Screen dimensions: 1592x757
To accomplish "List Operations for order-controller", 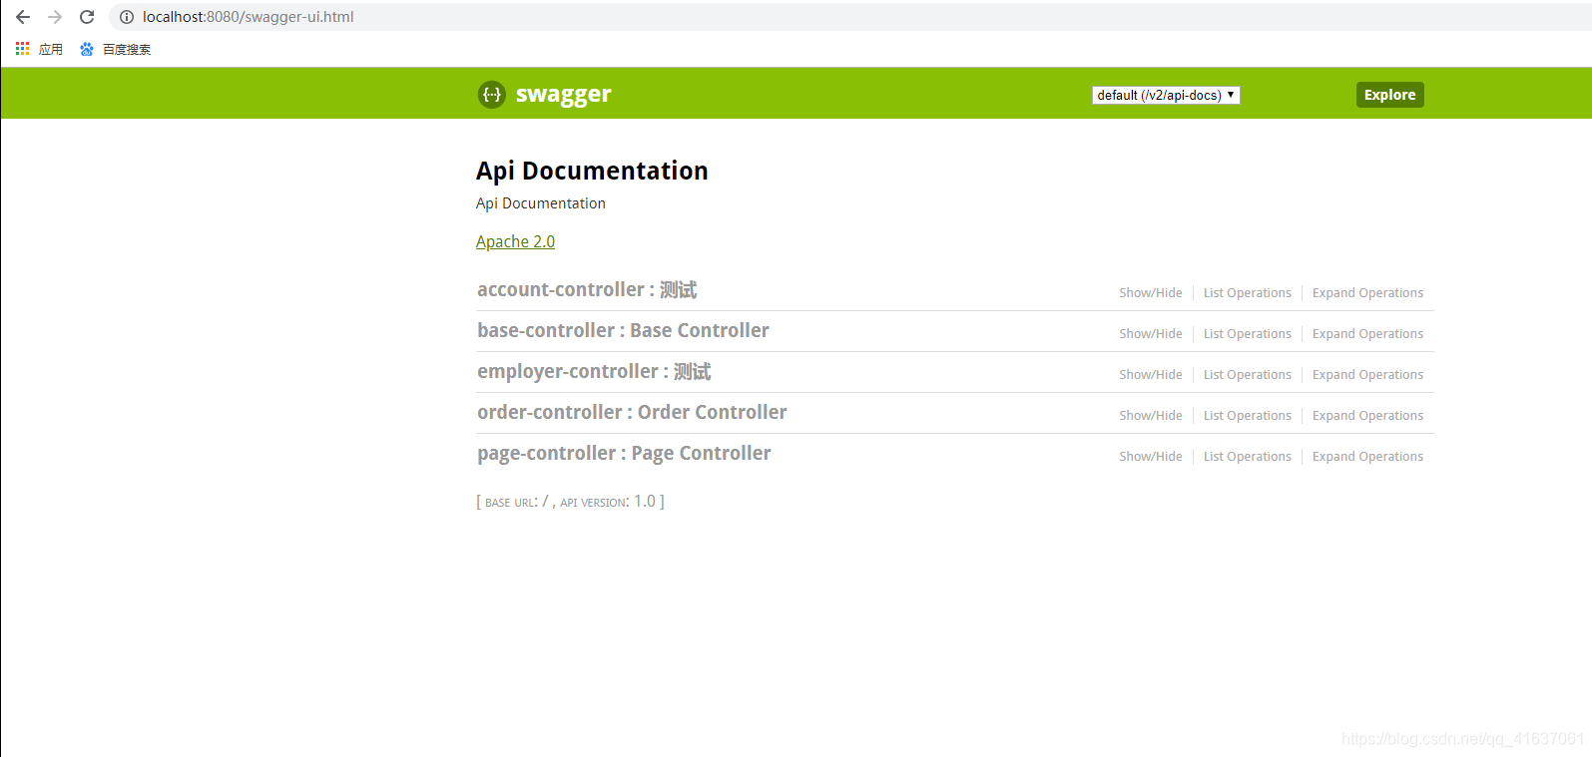I will tap(1247, 416).
